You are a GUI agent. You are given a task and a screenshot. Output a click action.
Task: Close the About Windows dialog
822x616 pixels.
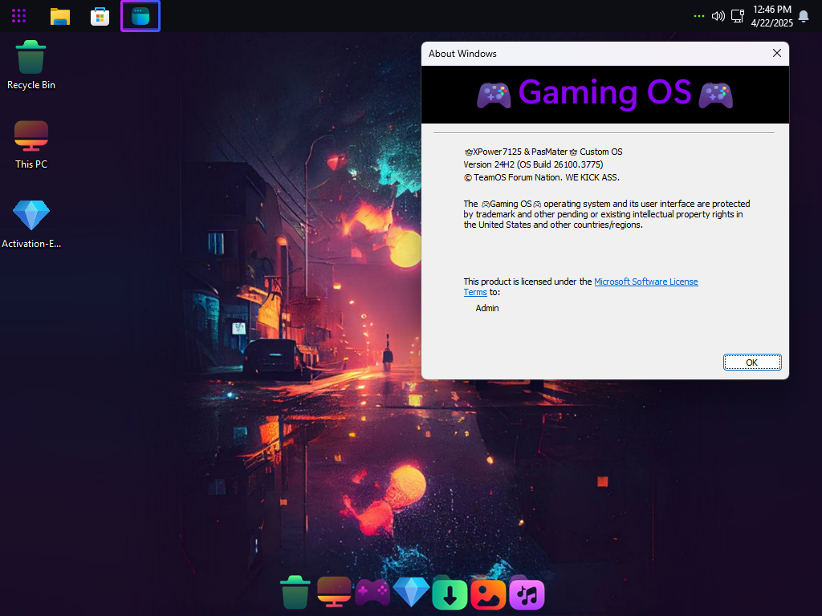click(x=777, y=54)
